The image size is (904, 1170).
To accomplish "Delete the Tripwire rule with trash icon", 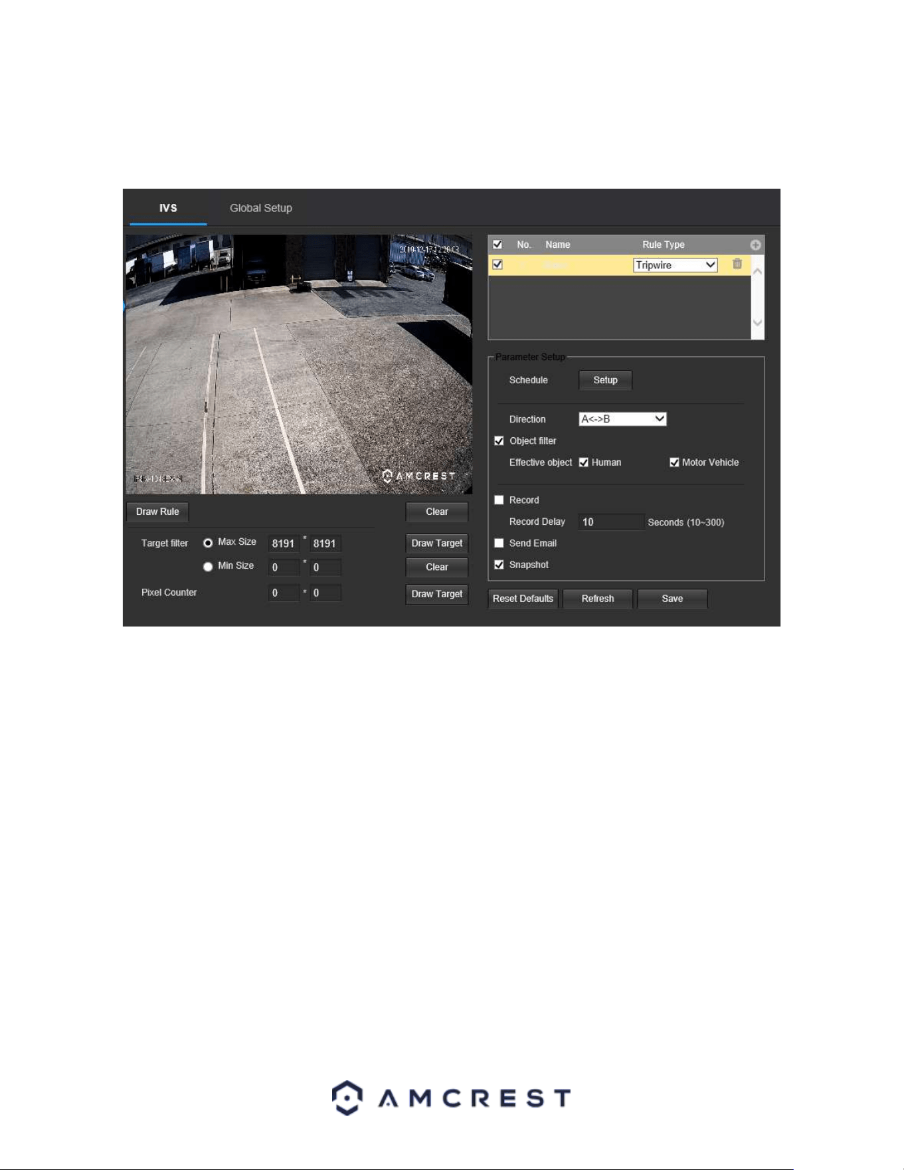I will 737,264.
